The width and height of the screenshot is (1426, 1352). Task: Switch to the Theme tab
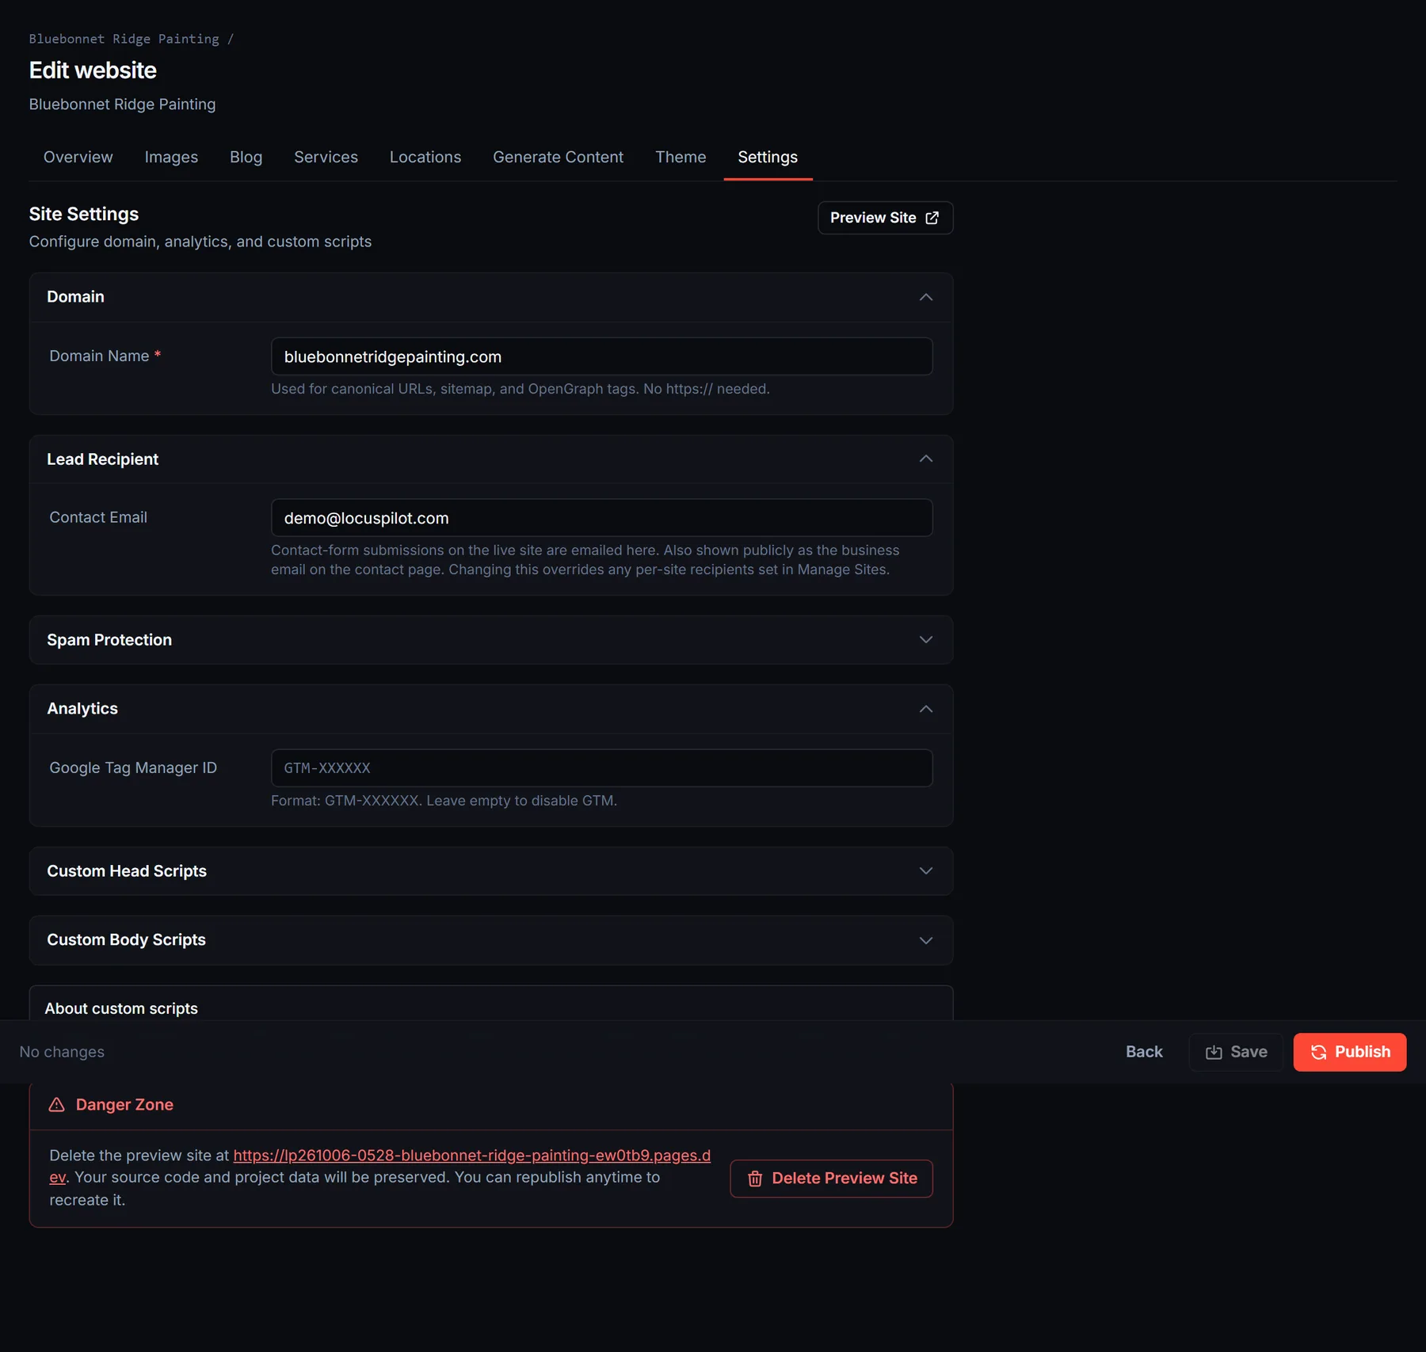681,157
